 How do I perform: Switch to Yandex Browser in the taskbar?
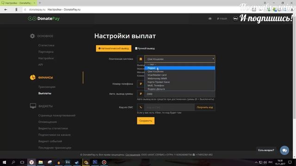[x=31, y=162]
